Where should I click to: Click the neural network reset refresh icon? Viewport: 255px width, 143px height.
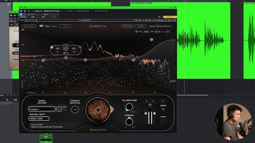[59, 109]
